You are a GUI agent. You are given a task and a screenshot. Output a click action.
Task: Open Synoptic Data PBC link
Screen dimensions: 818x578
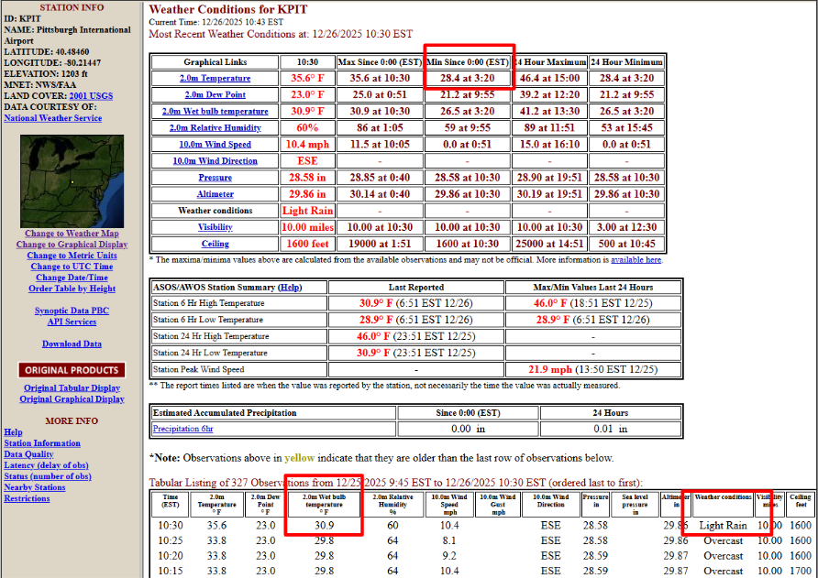coord(72,311)
